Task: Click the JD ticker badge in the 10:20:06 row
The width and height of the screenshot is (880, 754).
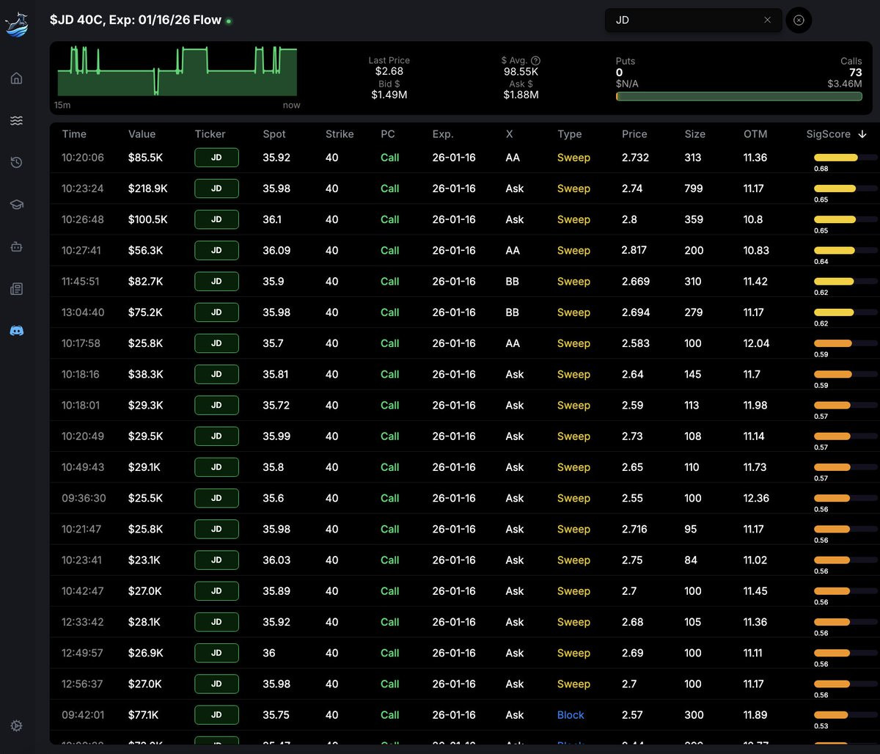Action: pyautogui.click(x=216, y=158)
